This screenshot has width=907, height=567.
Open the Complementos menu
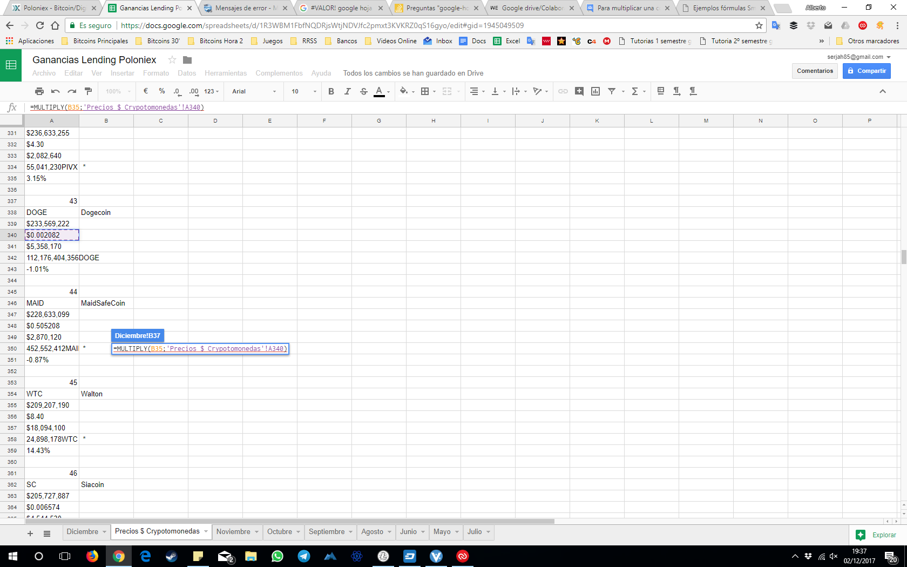pos(279,73)
